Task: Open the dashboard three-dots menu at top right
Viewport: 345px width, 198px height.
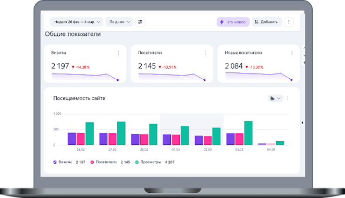Action: [x=289, y=22]
